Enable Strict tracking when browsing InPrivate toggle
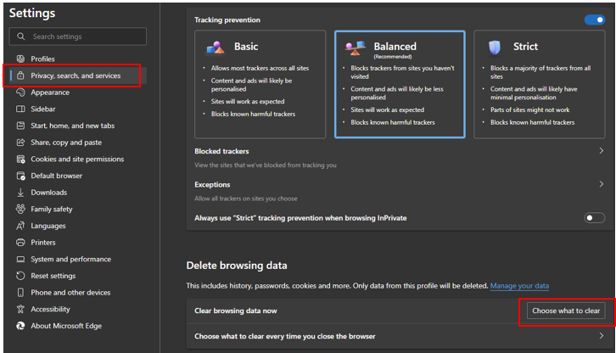The height and width of the screenshot is (353, 616). [x=595, y=218]
